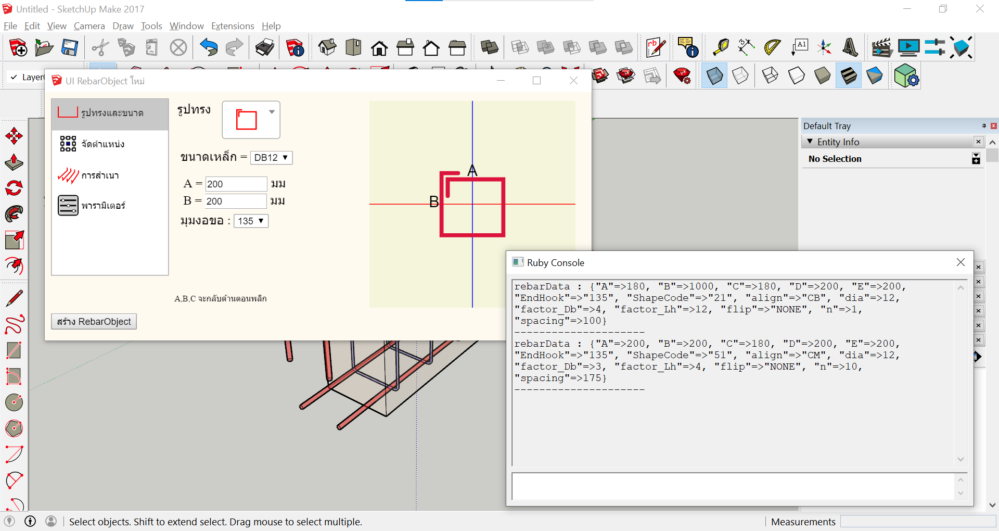Image resolution: width=999 pixels, height=531 pixels.
Task: Open the Open file folder icon
Action: click(x=44, y=48)
